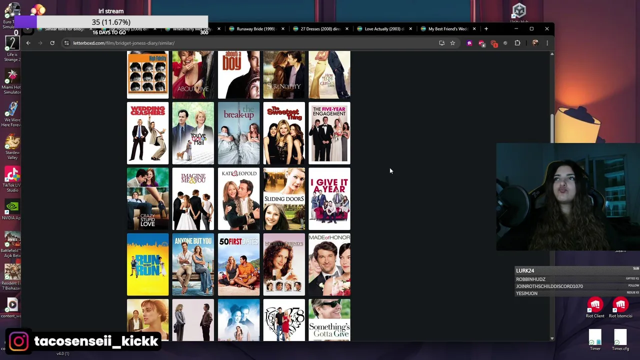Open the Anyone But You poster
Viewport: 640px width, 360px height.
tap(193, 264)
